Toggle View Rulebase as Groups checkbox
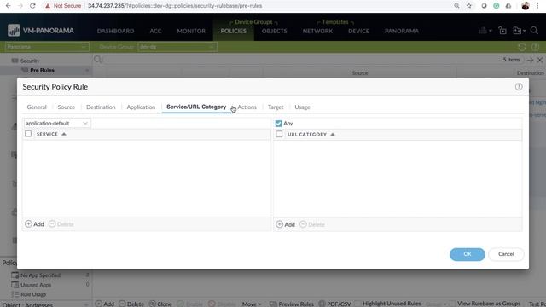546x307 pixels. point(452,304)
